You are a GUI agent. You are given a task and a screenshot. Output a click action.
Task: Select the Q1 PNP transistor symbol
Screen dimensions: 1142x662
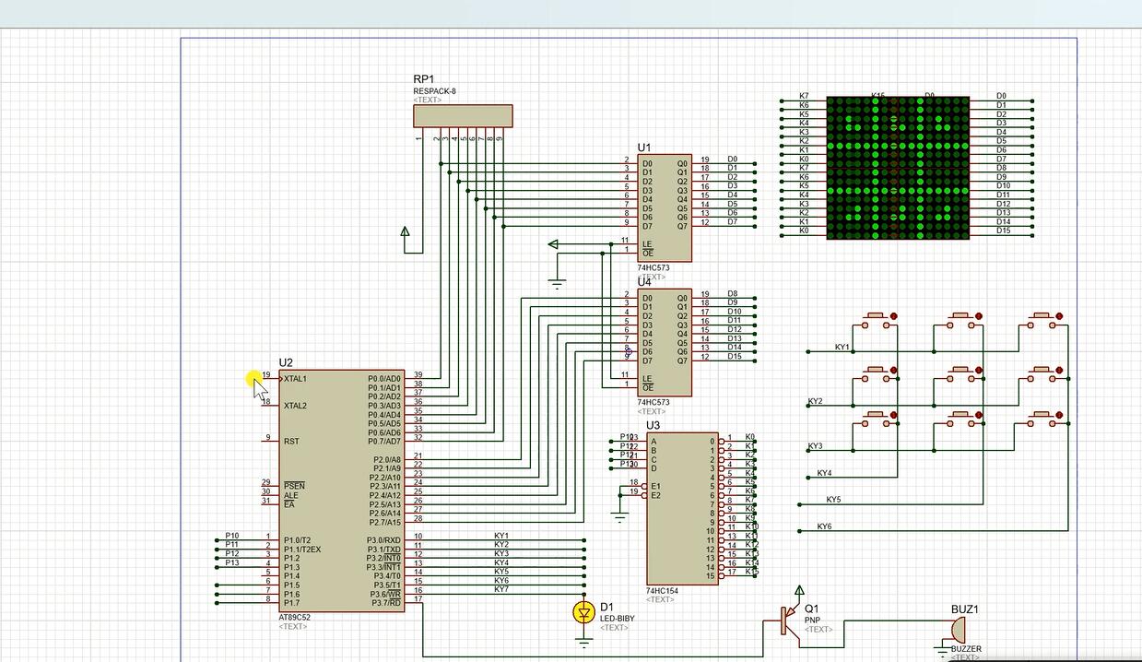790,619
